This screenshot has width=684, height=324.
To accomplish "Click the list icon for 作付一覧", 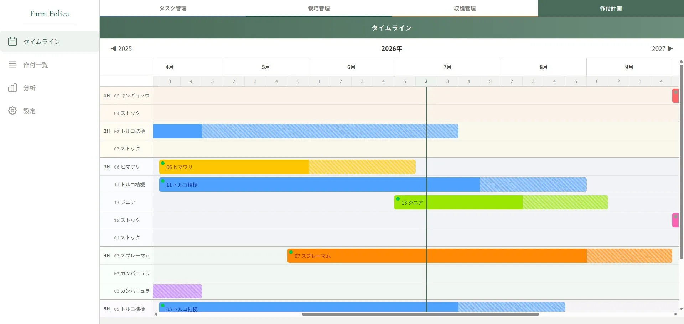I will click(x=12, y=64).
